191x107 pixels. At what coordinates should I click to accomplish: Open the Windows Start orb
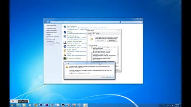pyautogui.click(x=12, y=105)
